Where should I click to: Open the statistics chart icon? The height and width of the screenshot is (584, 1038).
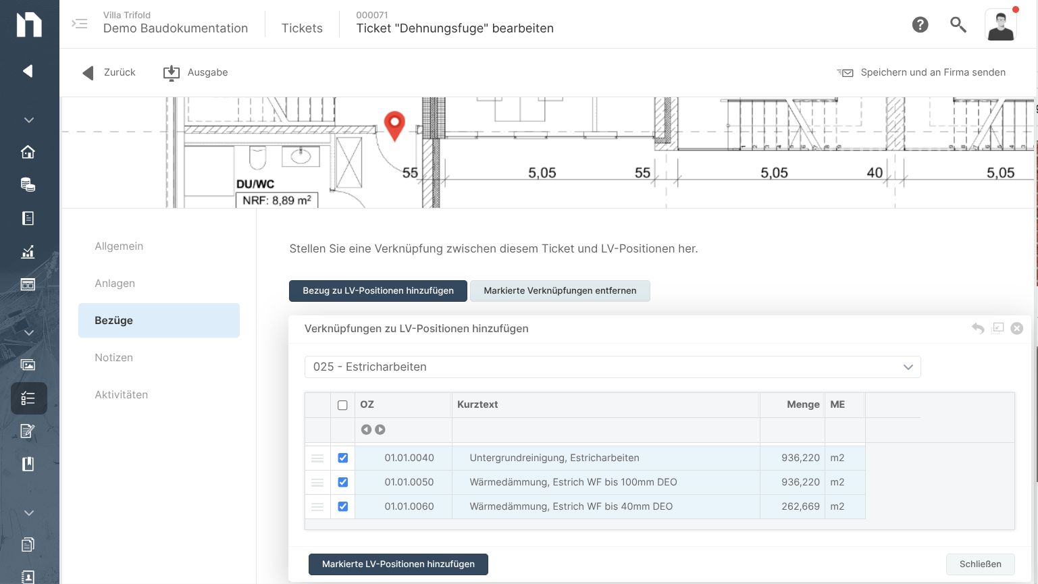28,251
